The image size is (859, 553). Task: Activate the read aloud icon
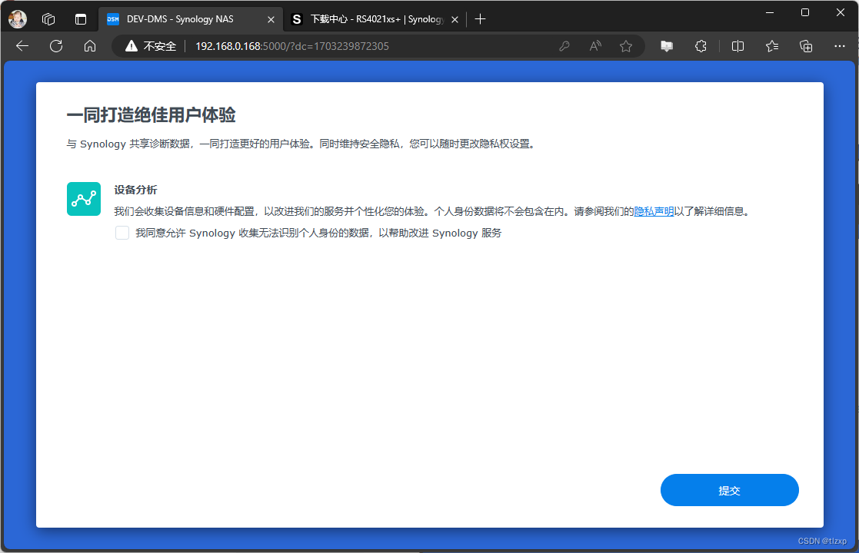(595, 47)
